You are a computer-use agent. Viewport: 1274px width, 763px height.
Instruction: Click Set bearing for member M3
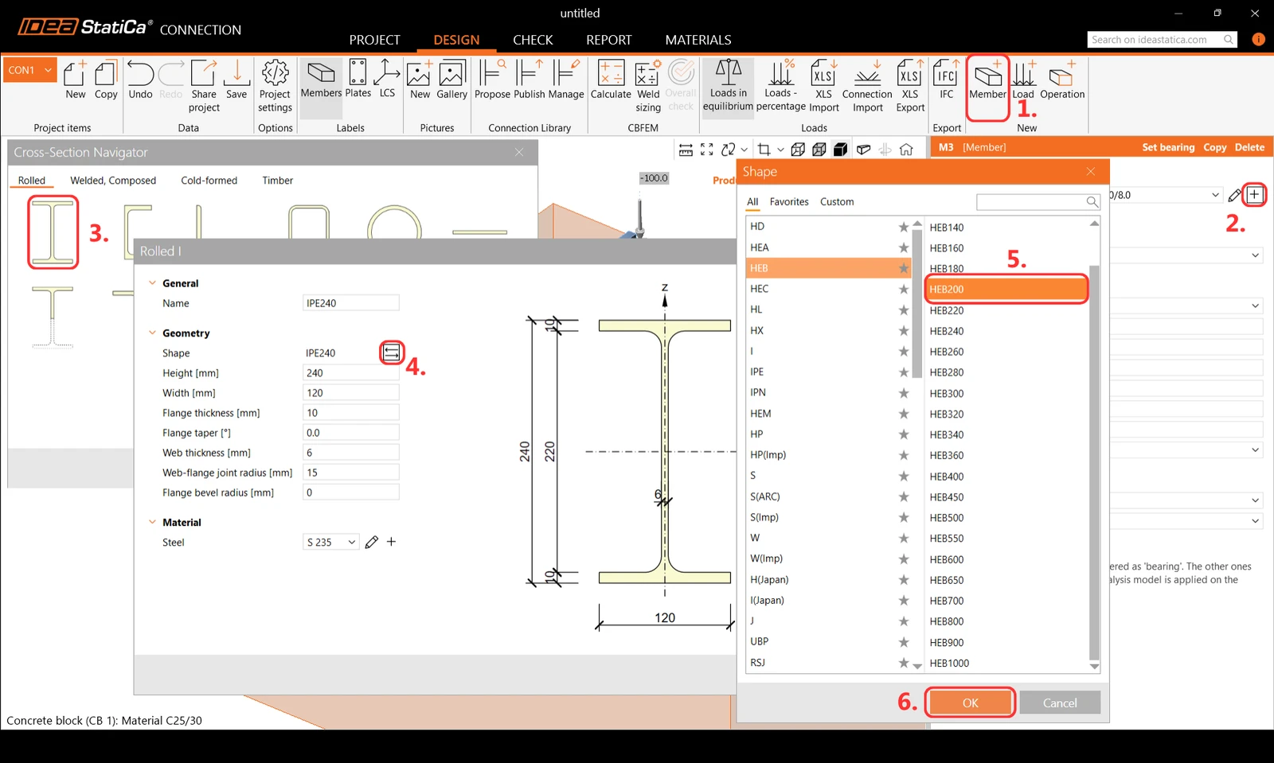click(x=1168, y=147)
